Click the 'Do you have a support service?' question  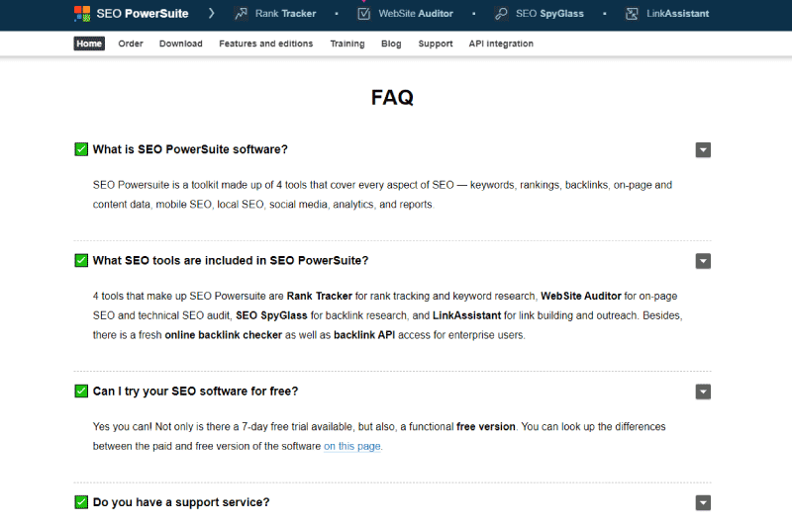(x=181, y=502)
